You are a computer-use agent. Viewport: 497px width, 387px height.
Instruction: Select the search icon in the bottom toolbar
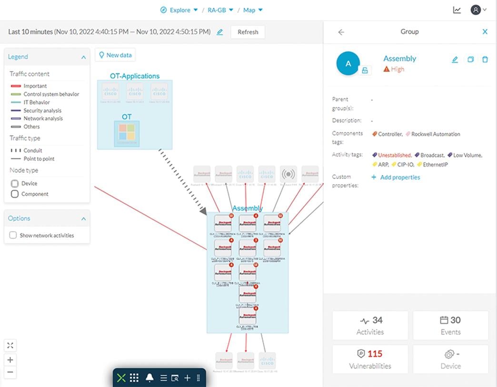point(175,377)
